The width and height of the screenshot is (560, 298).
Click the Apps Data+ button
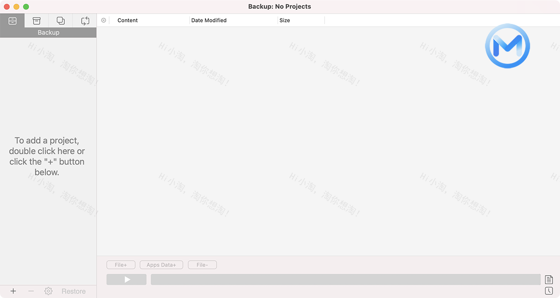coord(161,264)
